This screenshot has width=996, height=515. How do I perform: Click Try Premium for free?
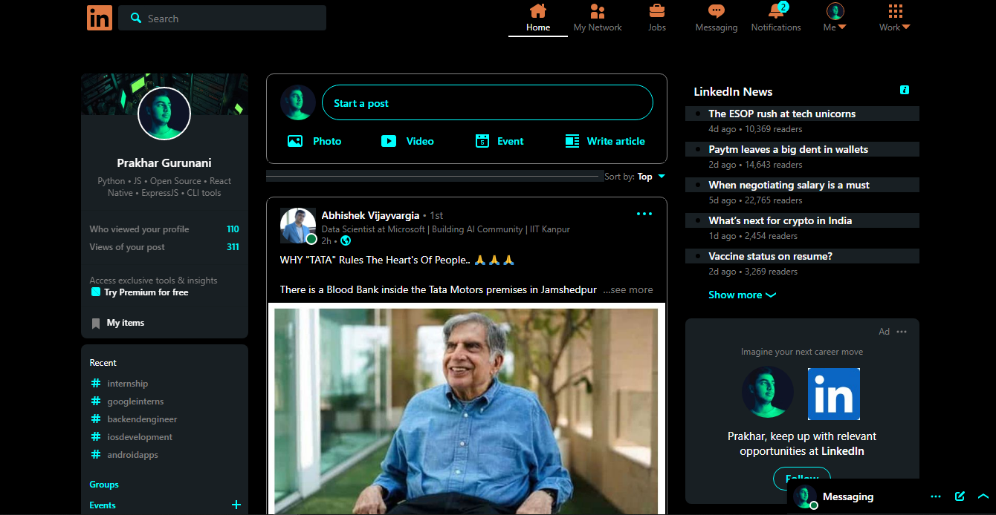(x=146, y=292)
